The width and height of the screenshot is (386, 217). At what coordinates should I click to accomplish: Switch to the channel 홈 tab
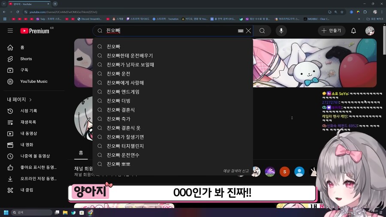coord(81,153)
